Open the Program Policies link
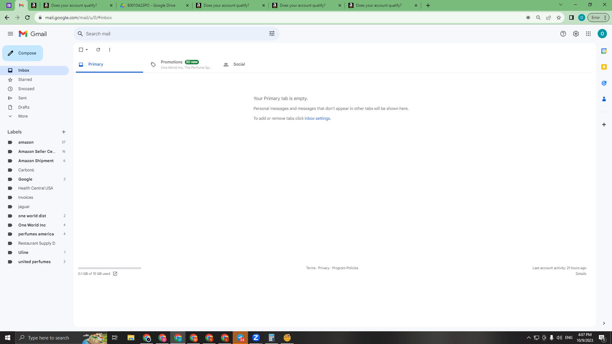This screenshot has width=612, height=344. point(345,268)
